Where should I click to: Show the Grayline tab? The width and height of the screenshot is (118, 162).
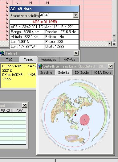[46, 73]
